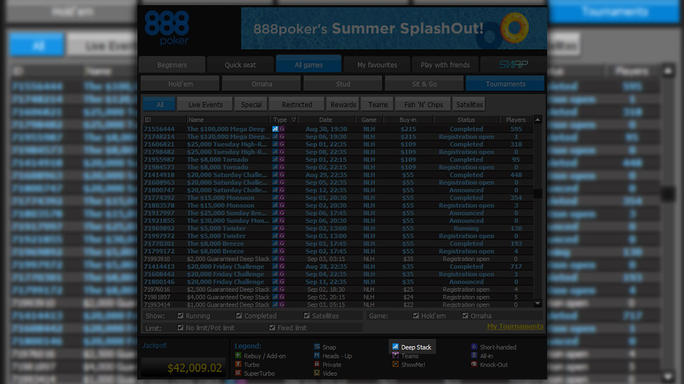This screenshot has height=384, width=684.
Task: Switch to the Sit & Go tab
Action: [x=424, y=84]
